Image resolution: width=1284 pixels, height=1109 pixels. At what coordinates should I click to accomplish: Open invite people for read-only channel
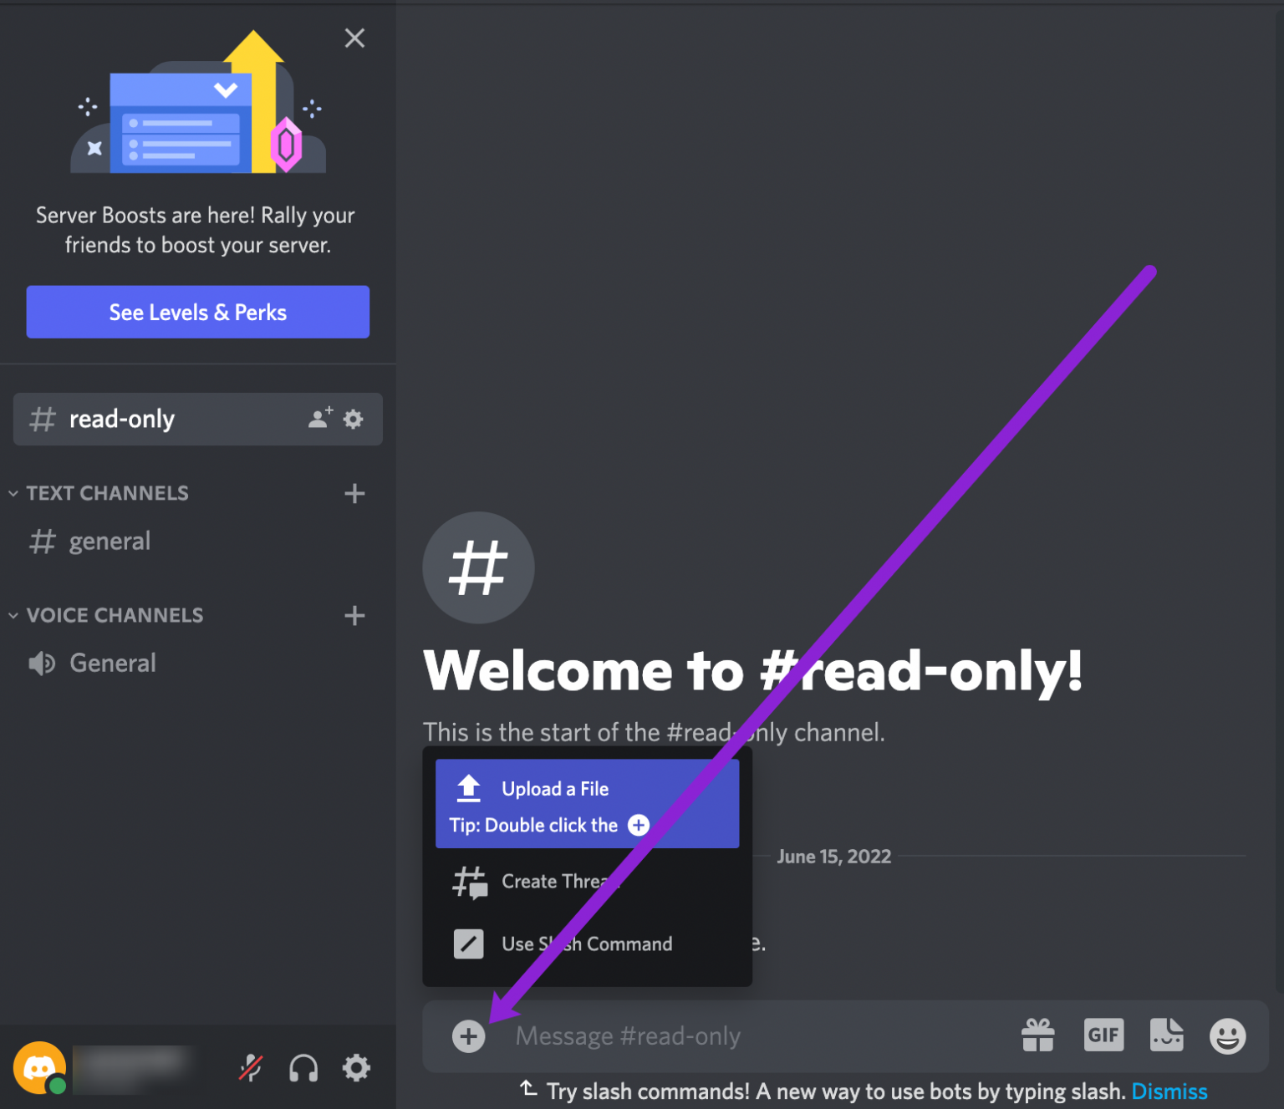(320, 419)
